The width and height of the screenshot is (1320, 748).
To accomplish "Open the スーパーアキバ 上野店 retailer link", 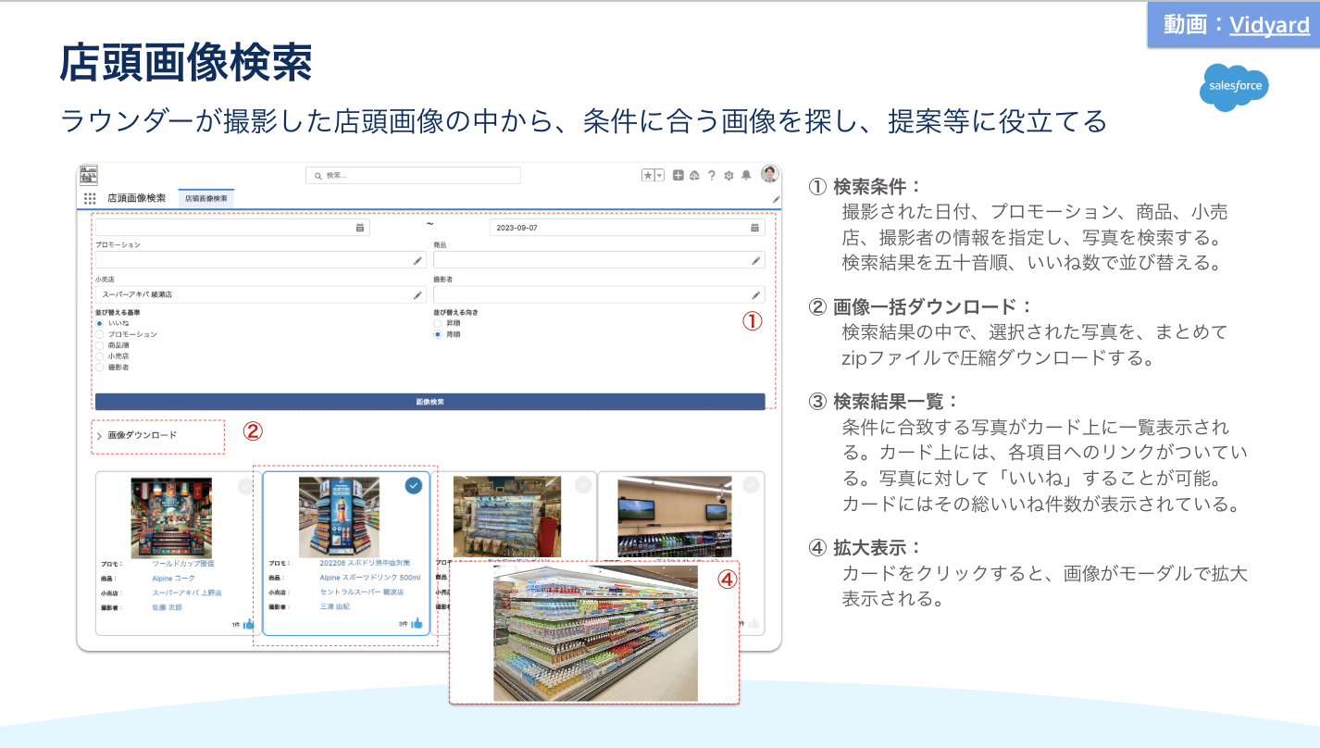I will 187,592.
